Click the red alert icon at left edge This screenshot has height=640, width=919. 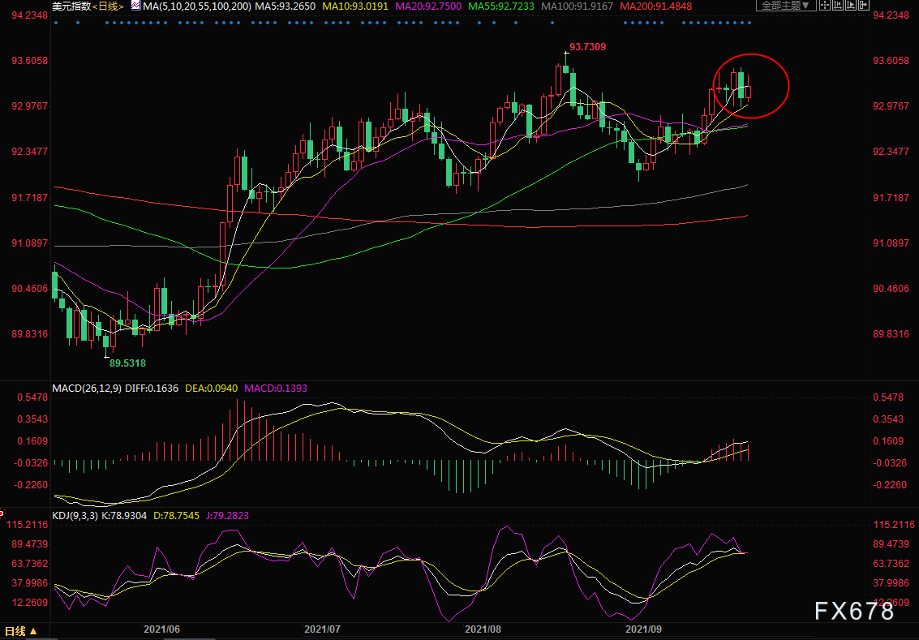tap(2, 514)
